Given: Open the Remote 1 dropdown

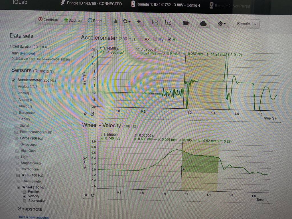Looking at the screenshot, I should tap(246, 24).
